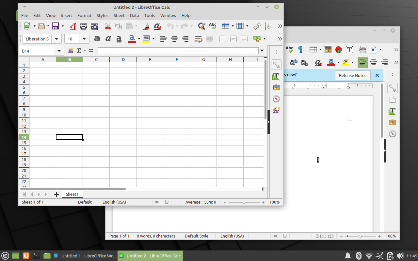Screen dimensions: 418x261
Task: Open Page deck in Writer sidebar
Action: coord(393,100)
